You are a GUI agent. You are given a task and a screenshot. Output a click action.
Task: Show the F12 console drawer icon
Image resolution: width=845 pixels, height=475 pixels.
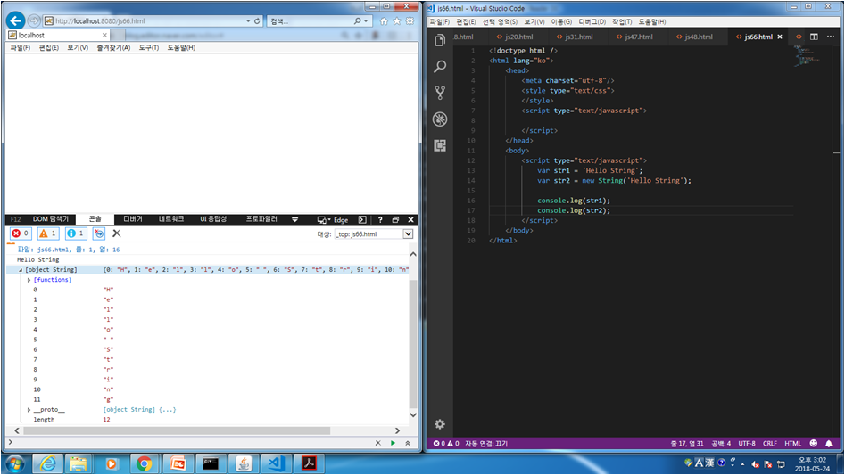coord(362,219)
